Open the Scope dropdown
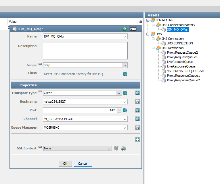 (125, 65)
